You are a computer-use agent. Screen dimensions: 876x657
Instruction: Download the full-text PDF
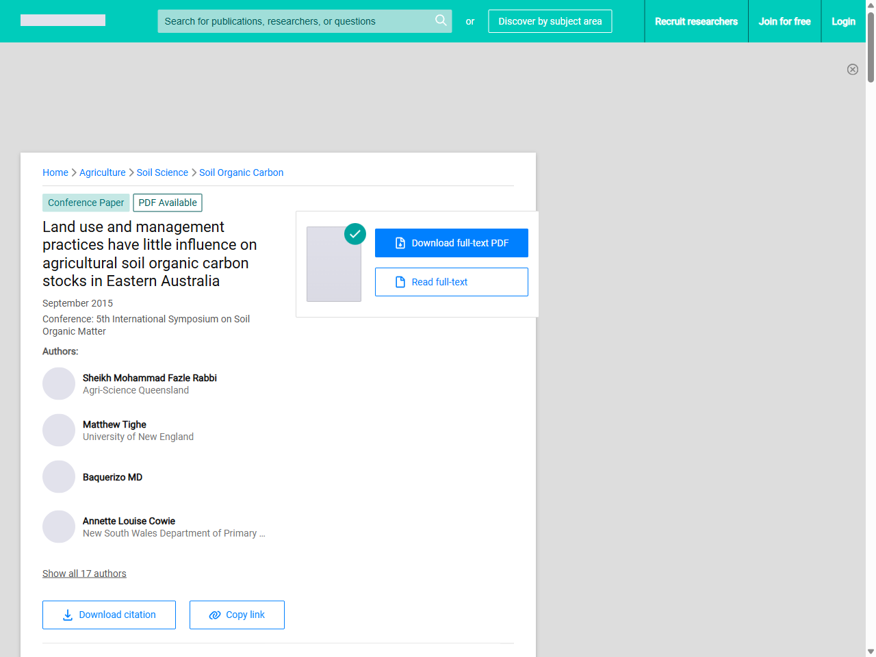tap(452, 243)
